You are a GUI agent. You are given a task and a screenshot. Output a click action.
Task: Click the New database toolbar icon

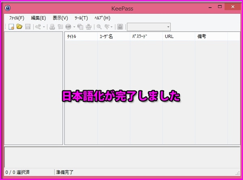click(x=11, y=27)
